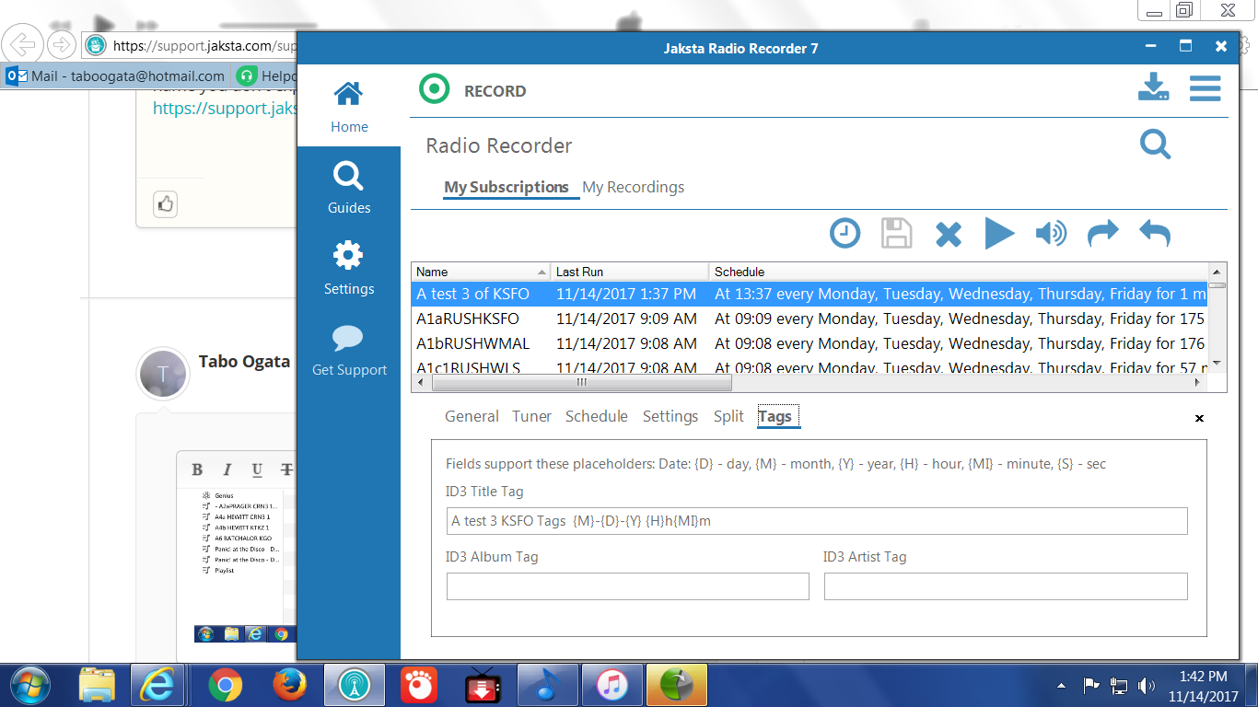
Task: Open the Settings gear in sidebar
Action: pos(349,269)
